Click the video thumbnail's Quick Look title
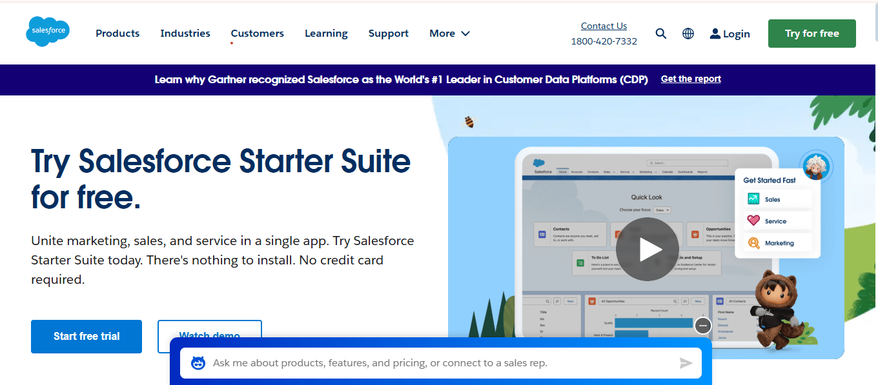Image resolution: width=878 pixels, height=385 pixels. click(x=646, y=197)
